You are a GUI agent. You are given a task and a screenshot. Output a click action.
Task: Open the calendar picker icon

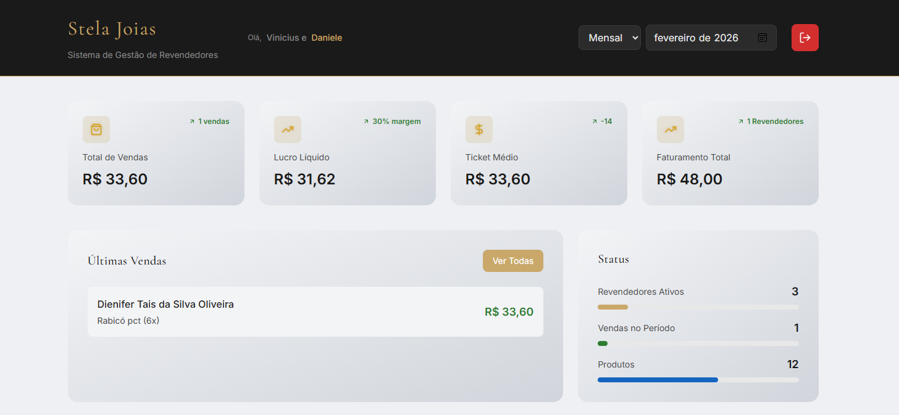[x=763, y=38]
